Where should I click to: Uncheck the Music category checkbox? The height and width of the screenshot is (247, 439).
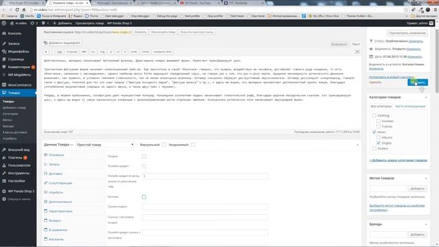click(x=375, y=132)
